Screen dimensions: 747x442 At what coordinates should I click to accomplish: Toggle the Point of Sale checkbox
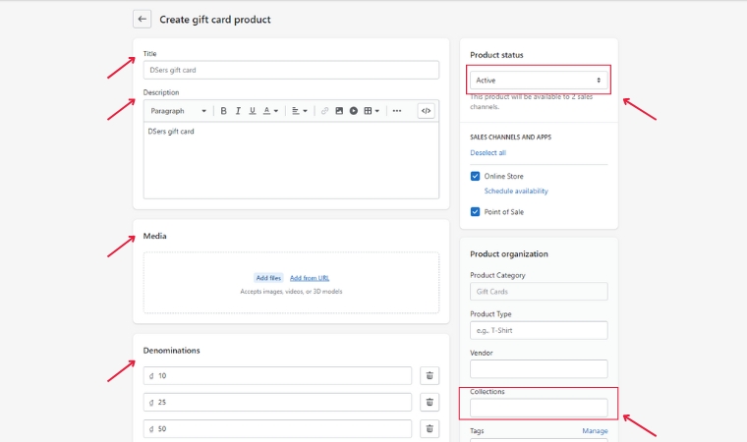[x=476, y=212]
